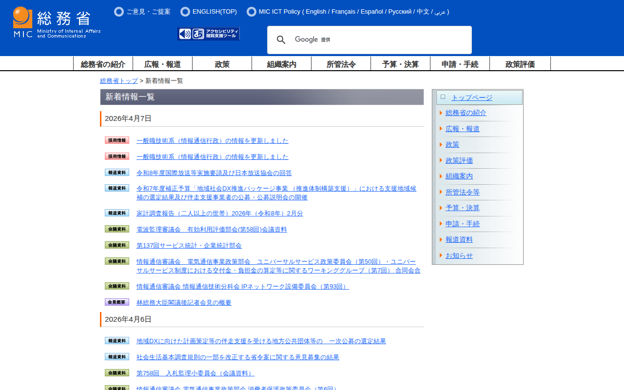Viewport: 624px width, 390px height.
Task: Click the Français language link
Action: click(x=343, y=12)
